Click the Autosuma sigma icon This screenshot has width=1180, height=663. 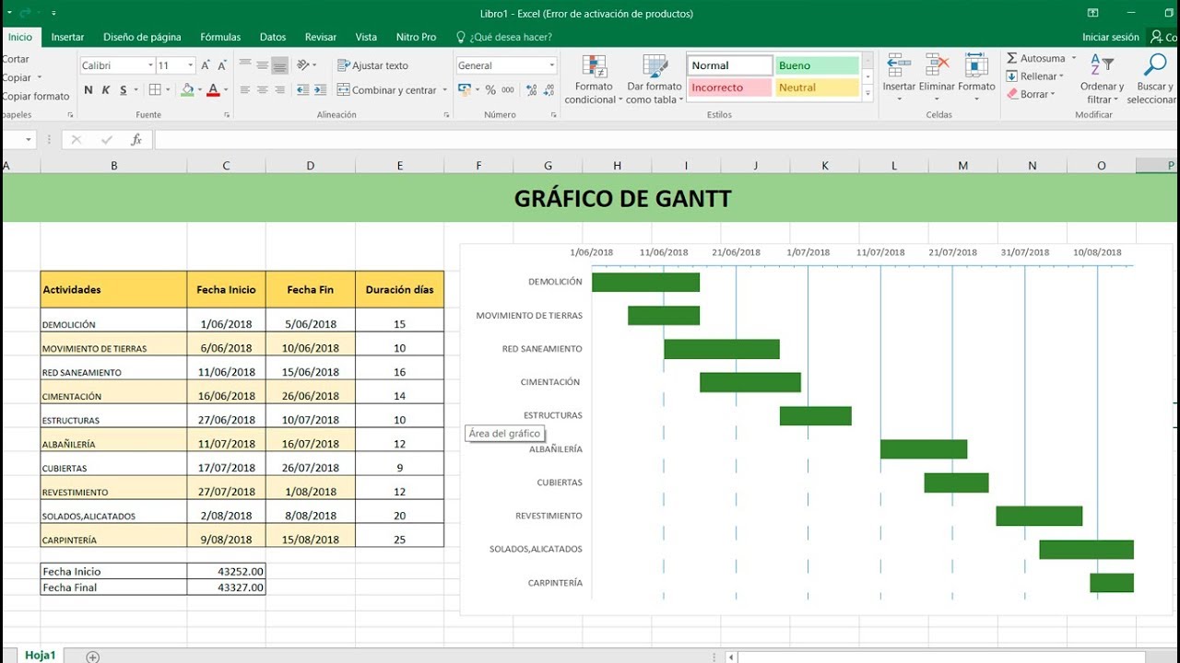click(1012, 58)
